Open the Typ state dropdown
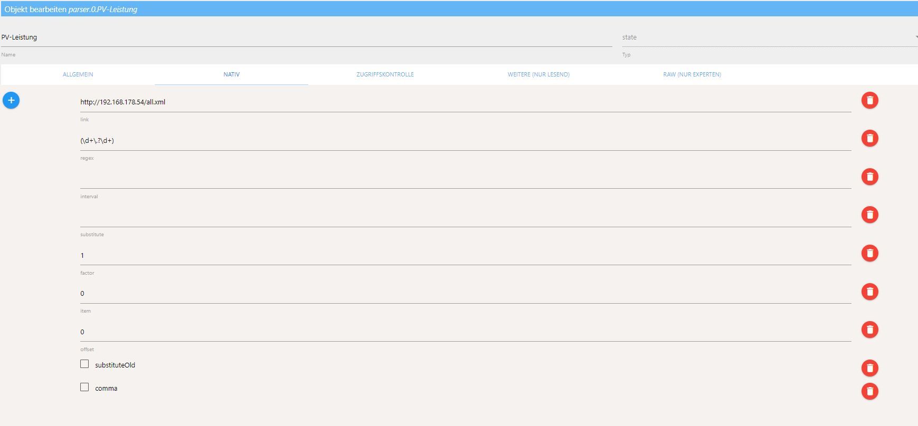Screen dimensions: 918x426 770,37
